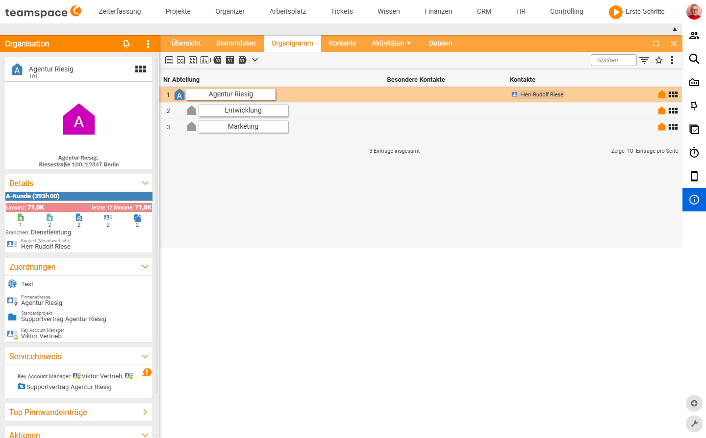
Task: Select the Agentur Riesig organigram node
Action: (x=231, y=94)
